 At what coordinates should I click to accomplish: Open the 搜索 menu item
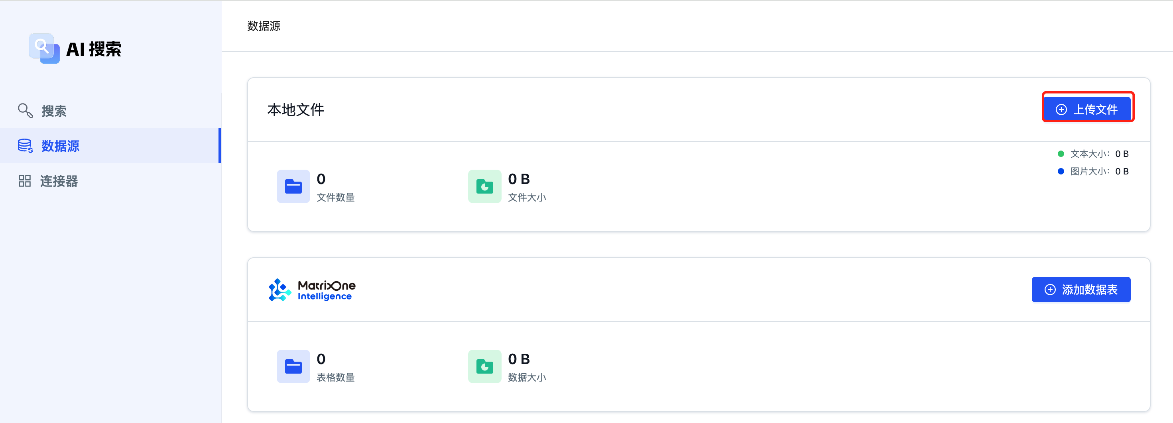coord(54,111)
